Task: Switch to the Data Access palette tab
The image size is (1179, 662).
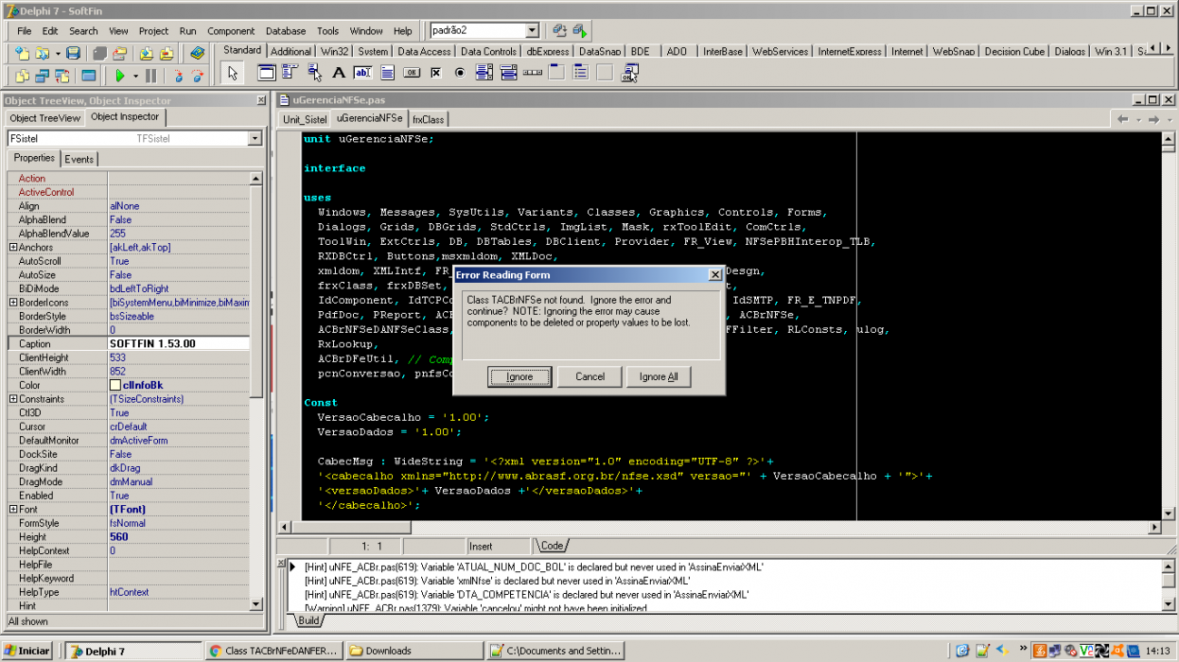Action: (x=424, y=51)
